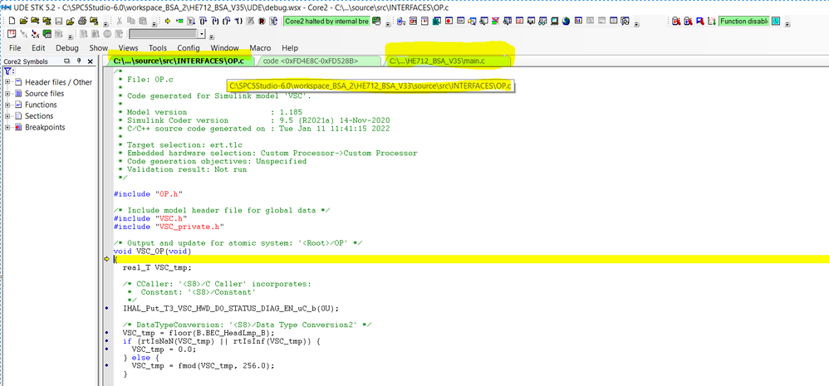Open overflow chevron after the Function disabled field
Screen dimensions: 829x386
[787, 24]
